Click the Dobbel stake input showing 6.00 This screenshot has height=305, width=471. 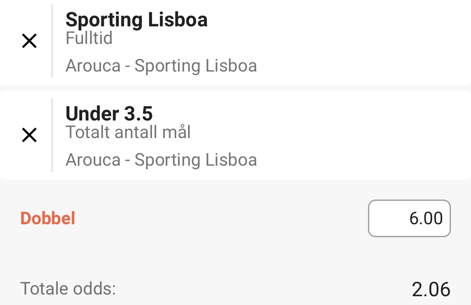coord(409,218)
